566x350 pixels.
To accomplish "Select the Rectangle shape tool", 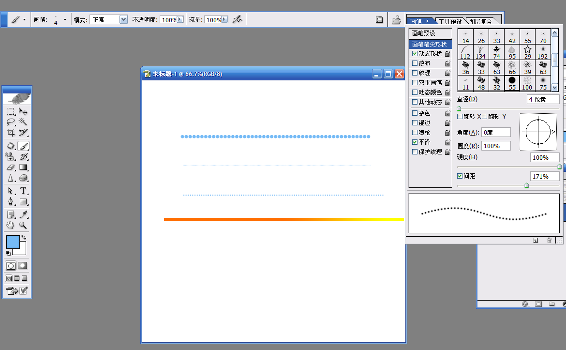I will [23, 201].
